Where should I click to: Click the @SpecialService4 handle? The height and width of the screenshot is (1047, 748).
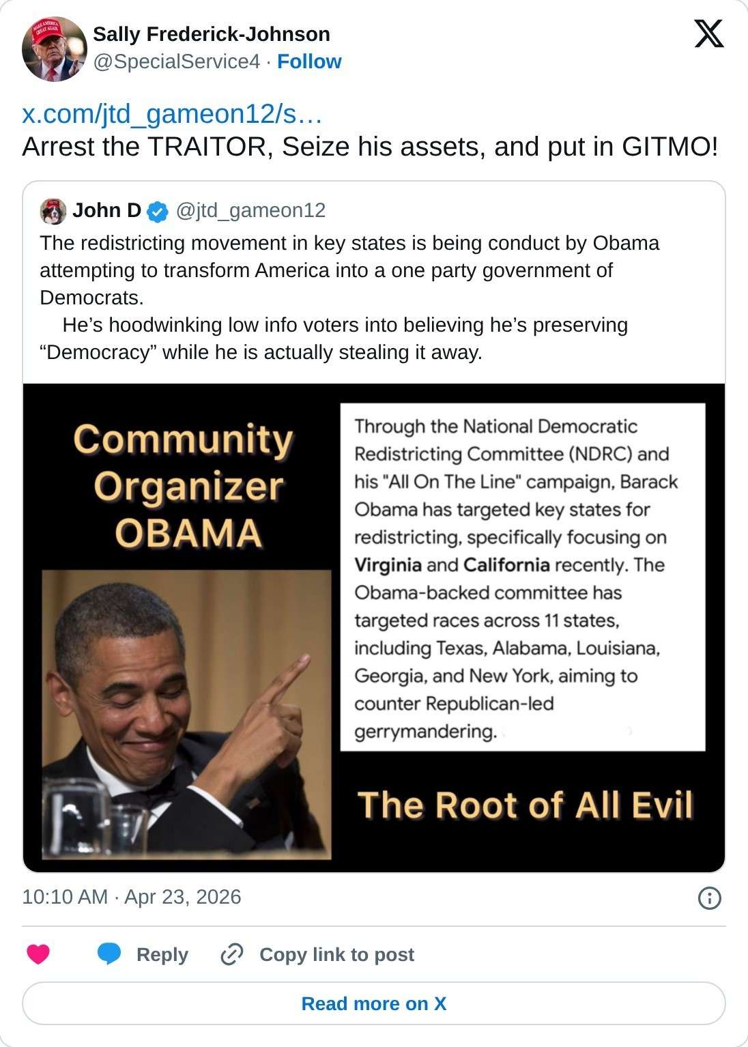176,61
